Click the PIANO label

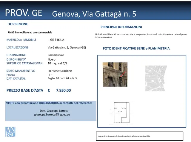point(11,75)
